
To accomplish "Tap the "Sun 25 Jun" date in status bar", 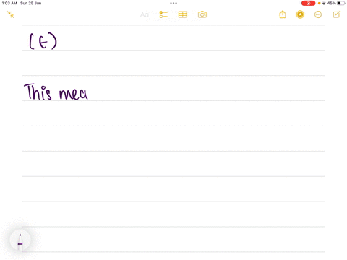I will [x=31, y=3].
